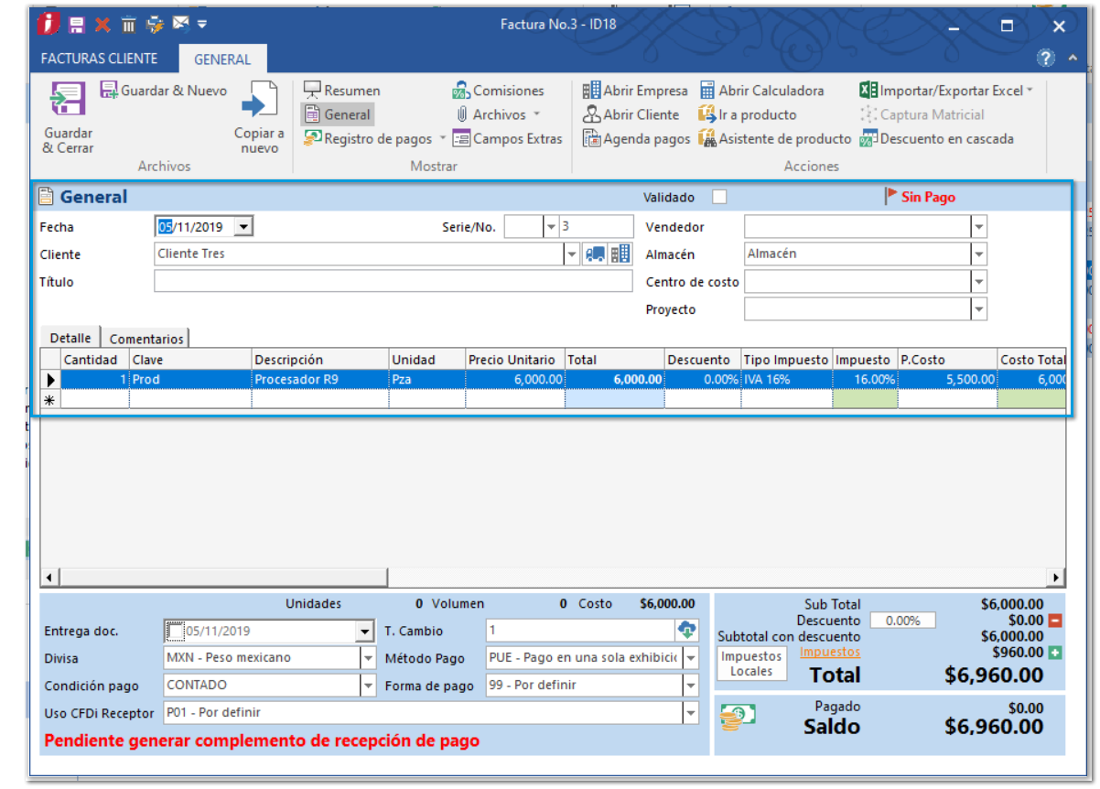Click the orange Impuestos link
The height and width of the screenshot is (789, 1100).
coord(829,652)
